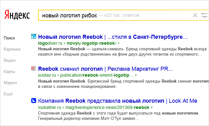Open advanced search settings sliders icon

click(x=205, y=15)
